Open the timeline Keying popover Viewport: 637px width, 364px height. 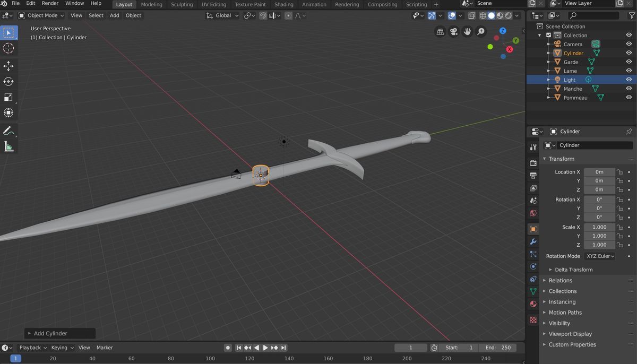(62, 348)
